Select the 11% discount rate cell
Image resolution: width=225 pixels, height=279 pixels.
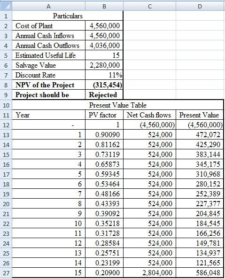[x=104, y=75]
